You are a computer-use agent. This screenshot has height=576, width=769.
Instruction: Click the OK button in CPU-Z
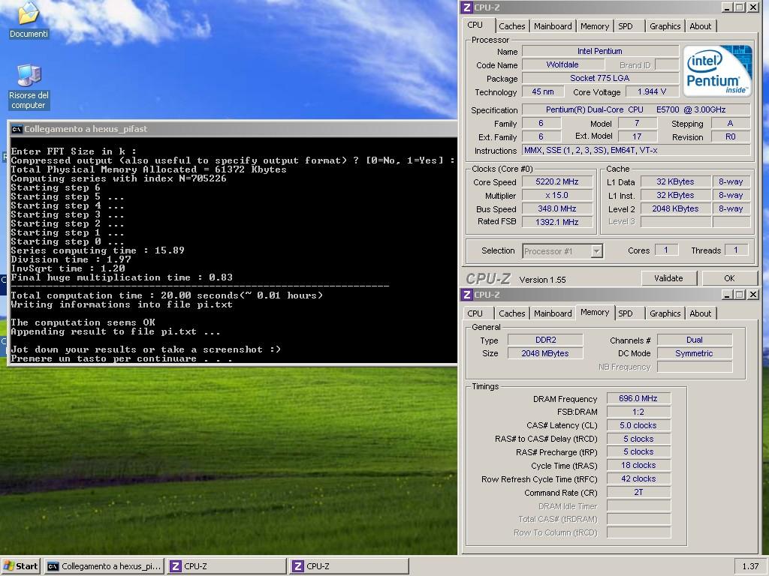(729, 278)
